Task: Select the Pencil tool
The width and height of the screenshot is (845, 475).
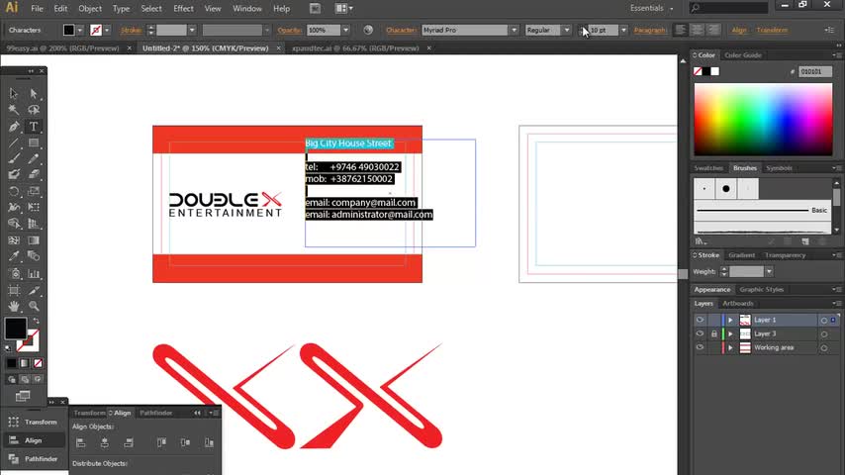Action: 34,158
